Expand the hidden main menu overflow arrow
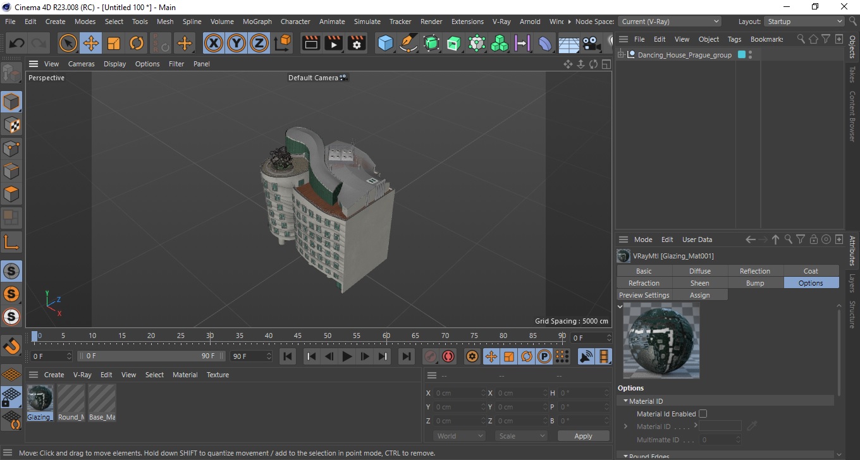 tap(568, 21)
